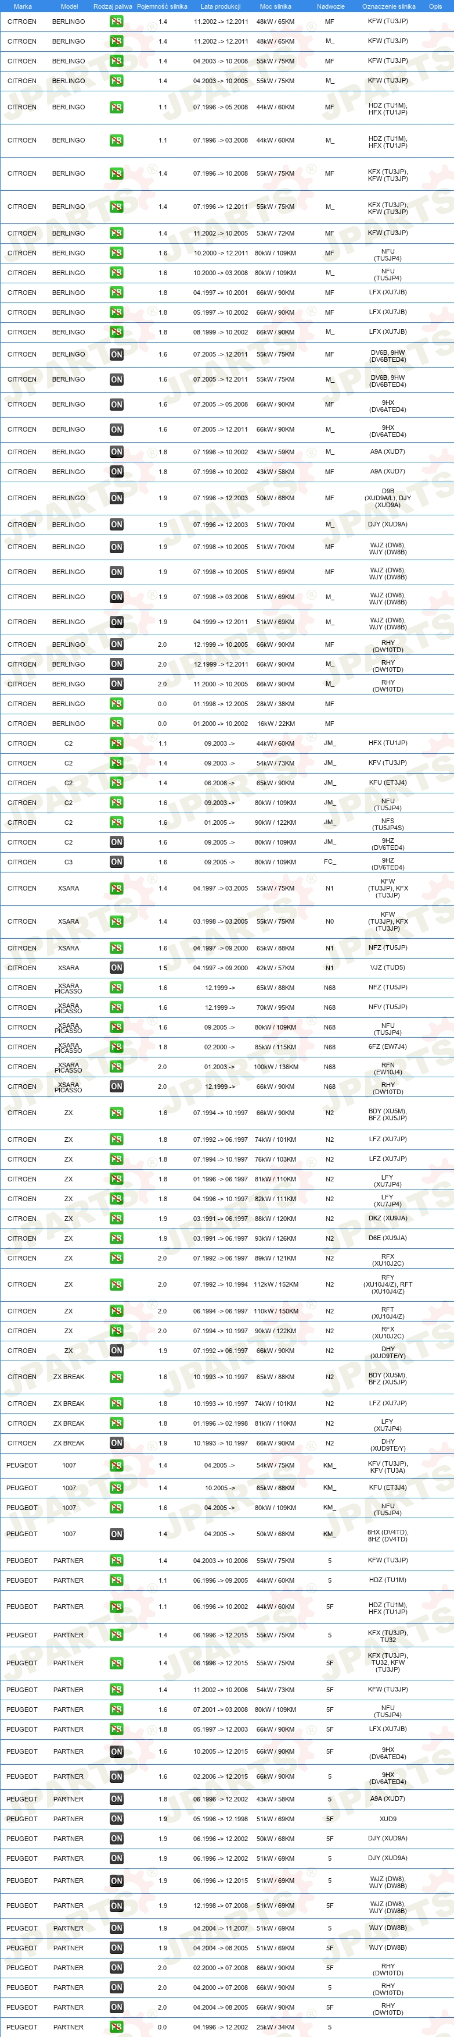Click the ON icon in the ZX BREAK DHY row
This screenshot has height=2037, width=454.
click(x=116, y=1443)
